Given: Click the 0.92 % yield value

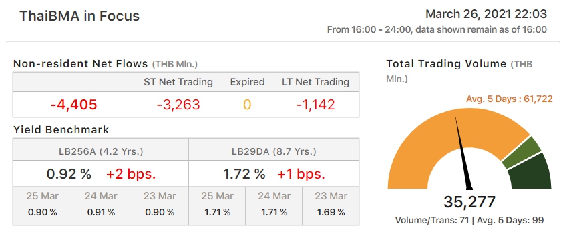Looking at the screenshot, I should (x=69, y=174).
